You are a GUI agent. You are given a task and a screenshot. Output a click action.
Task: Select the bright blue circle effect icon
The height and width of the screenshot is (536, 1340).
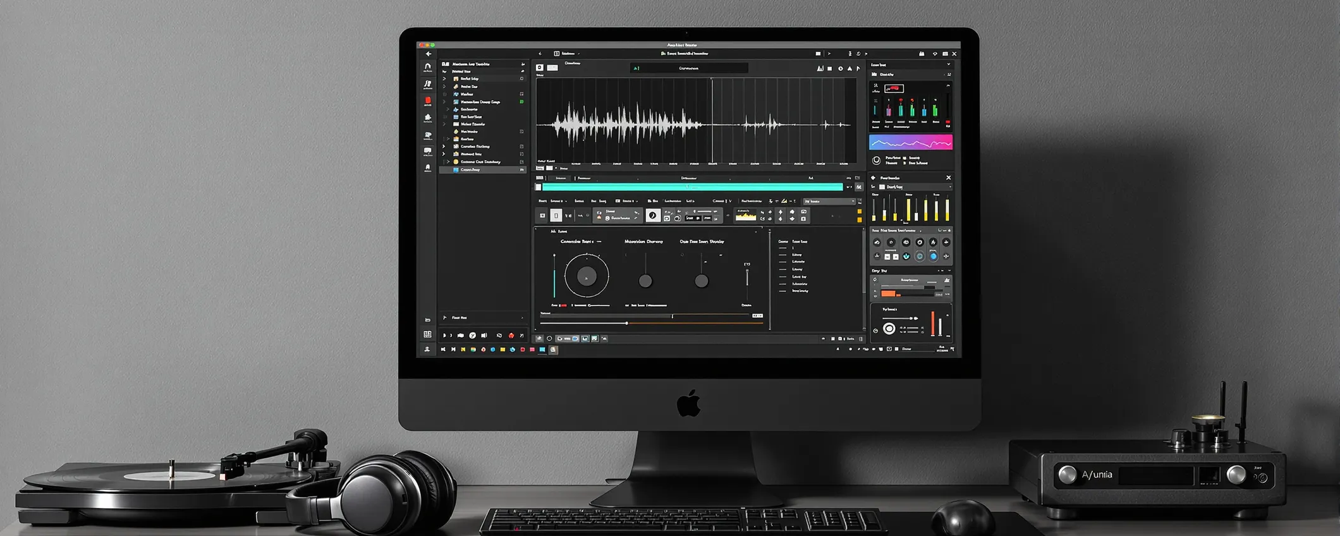[933, 256]
